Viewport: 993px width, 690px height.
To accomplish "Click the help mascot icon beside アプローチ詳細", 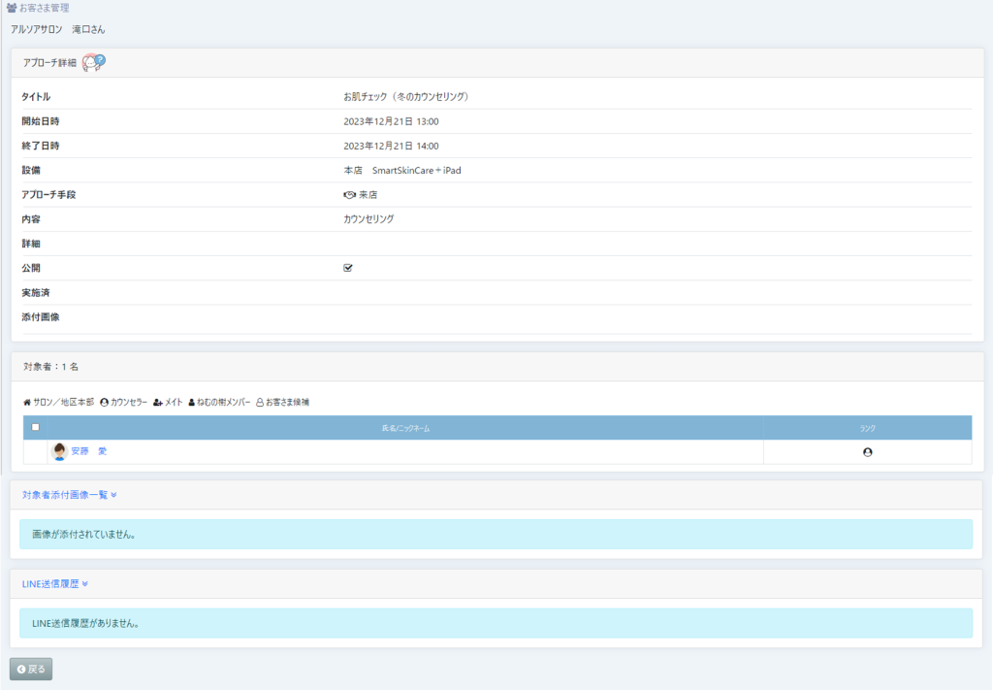I will (x=93, y=62).
